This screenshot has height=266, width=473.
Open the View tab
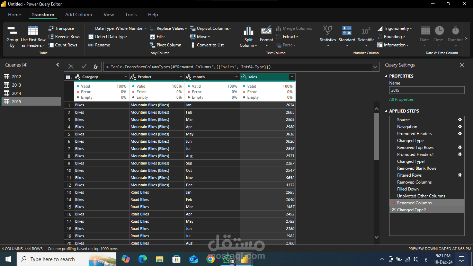pyautogui.click(x=109, y=15)
